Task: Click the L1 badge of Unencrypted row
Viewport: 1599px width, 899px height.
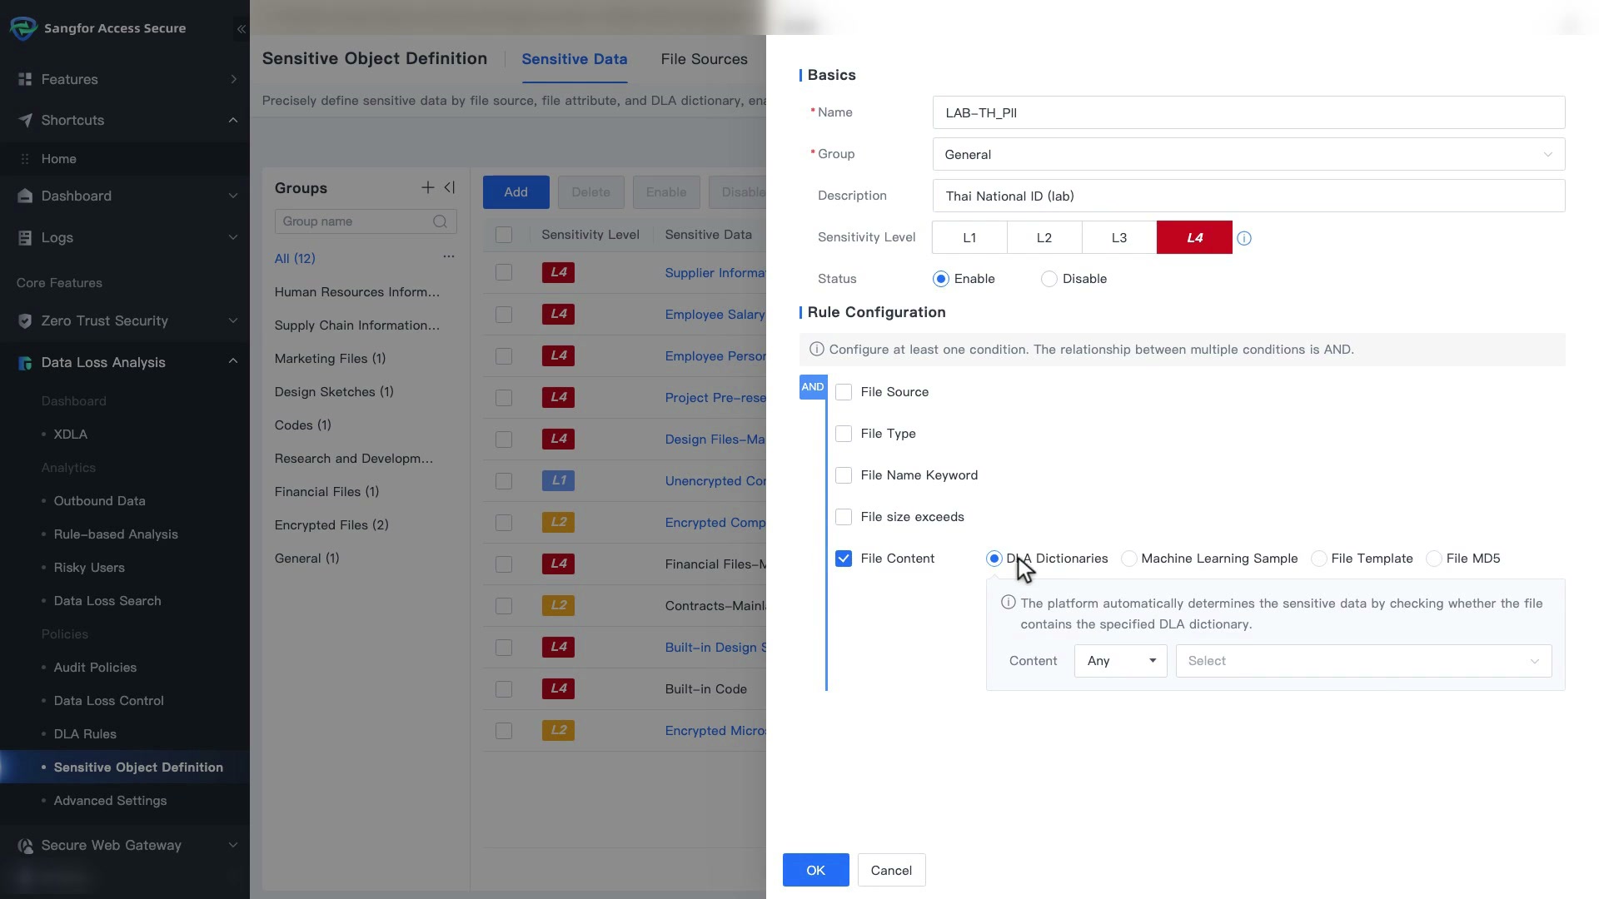Action: pos(558,481)
